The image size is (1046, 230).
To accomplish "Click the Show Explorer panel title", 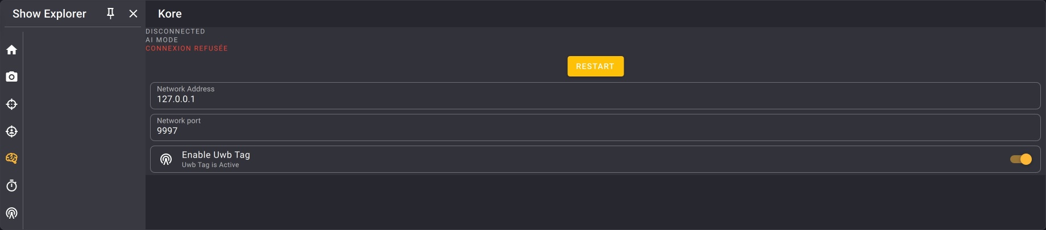I will pyautogui.click(x=49, y=14).
